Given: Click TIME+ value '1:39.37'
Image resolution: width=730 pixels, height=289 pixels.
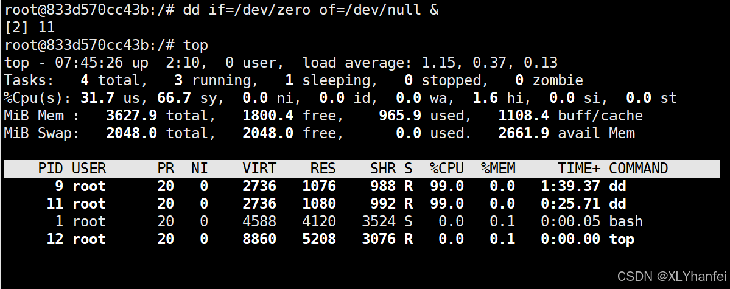Looking at the screenshot, I should point(570,186).
